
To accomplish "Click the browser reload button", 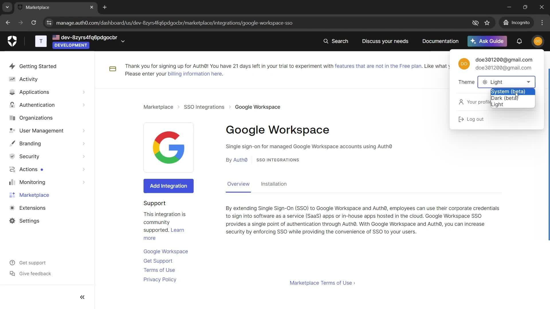I will pos(34,23).
